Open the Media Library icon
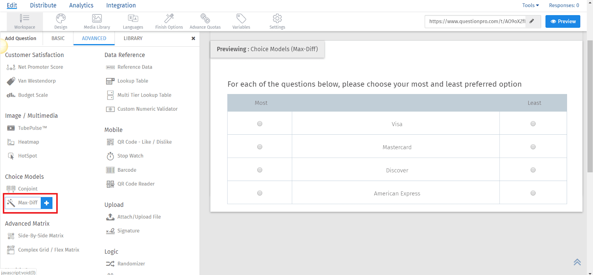Image resolution: width=593 pixels, height=275 pixels. click(97, 18)
